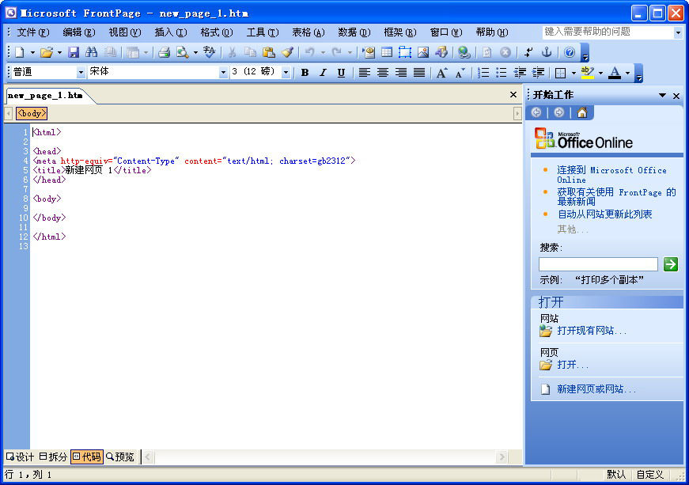Open the 开始工作 task pane menu arrow
This screenshot has width=689, height=485.
[x=662, y=95]
